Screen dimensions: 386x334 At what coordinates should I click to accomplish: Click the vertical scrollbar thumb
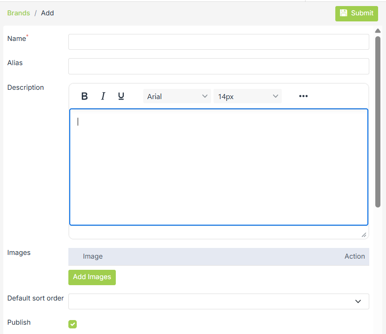(378, 121)
